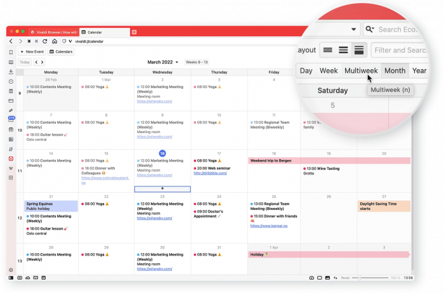Open the Calendars button
Screen dimensions: 444x293
(61, 52)
